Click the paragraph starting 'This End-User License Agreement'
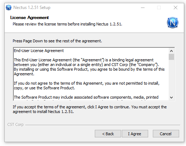186x146 pixels. click(89, 67)
